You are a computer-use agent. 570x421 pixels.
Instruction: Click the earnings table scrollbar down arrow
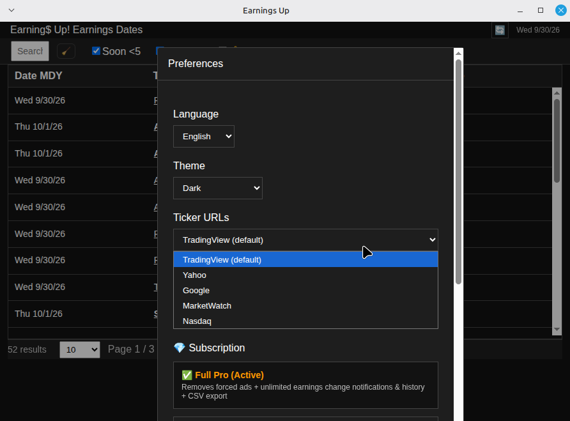[557, 330]
